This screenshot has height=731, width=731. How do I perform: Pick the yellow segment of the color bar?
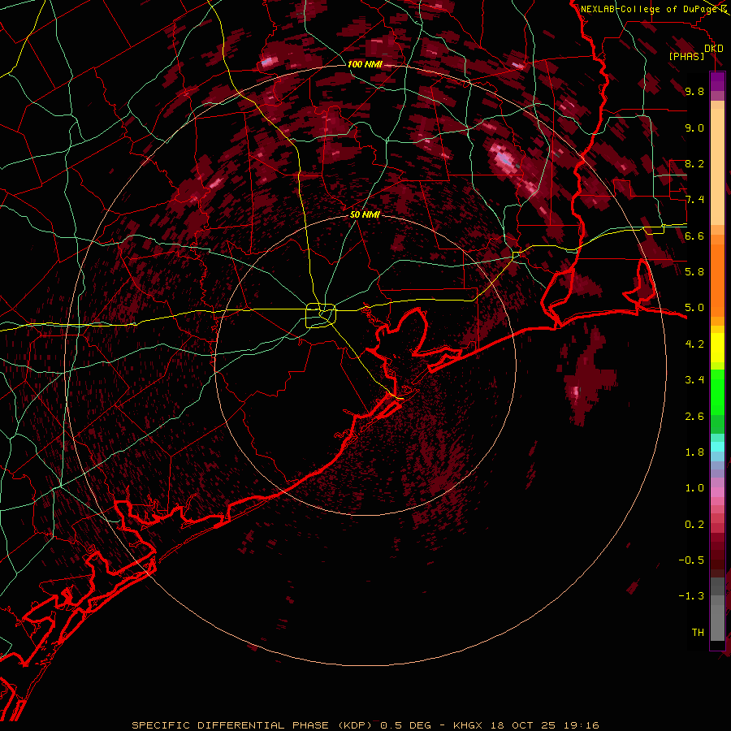717,348
